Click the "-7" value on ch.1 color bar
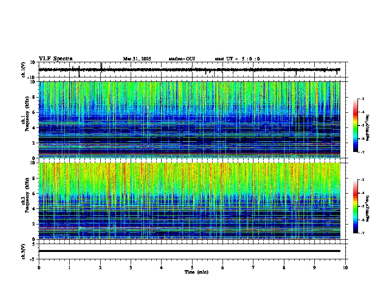The height and width of the screenshot is (300, 389). (362, 152)
